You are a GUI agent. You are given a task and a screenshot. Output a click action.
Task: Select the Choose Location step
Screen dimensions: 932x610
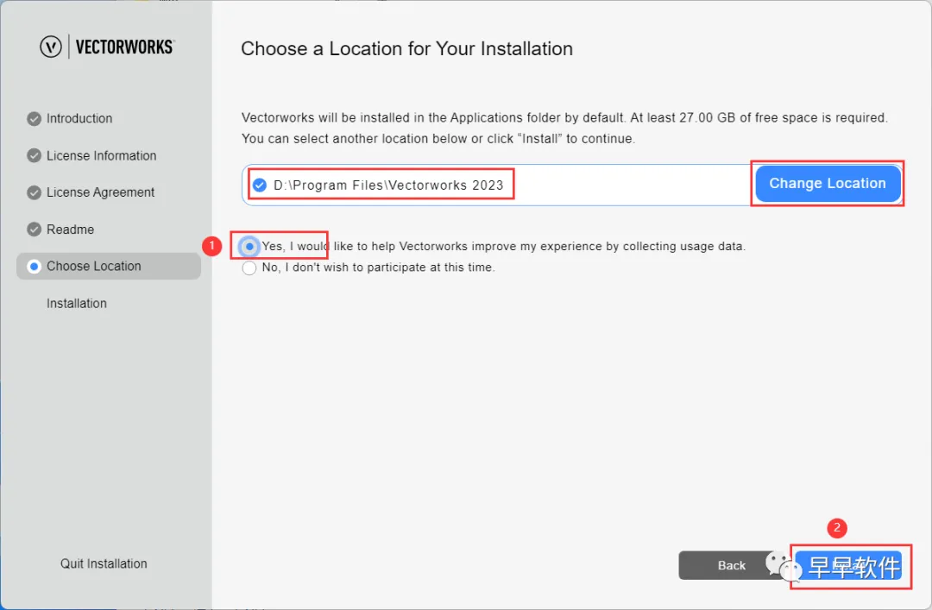(x=108, y=267)
